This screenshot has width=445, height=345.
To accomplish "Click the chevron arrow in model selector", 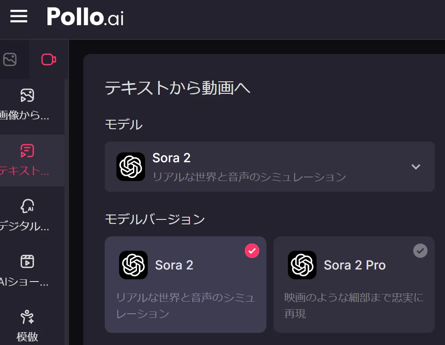I will click(416, 167).
